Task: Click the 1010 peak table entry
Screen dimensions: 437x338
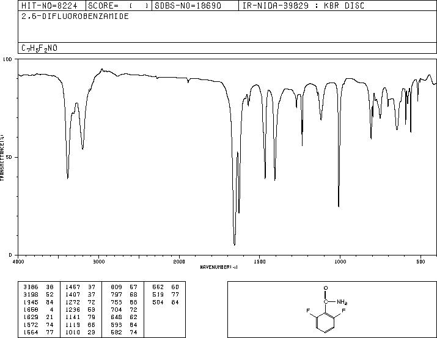Action: point(80,332)
